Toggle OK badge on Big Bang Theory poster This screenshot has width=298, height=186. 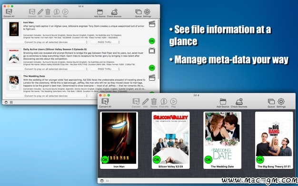click(x=260, y=159)
